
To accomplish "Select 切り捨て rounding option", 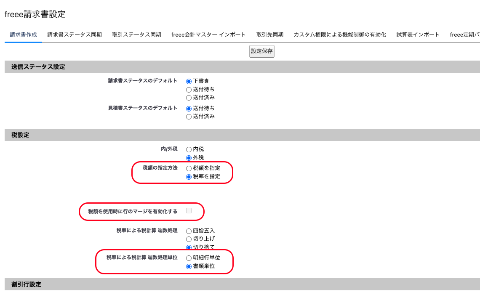I will click(189, 247).
